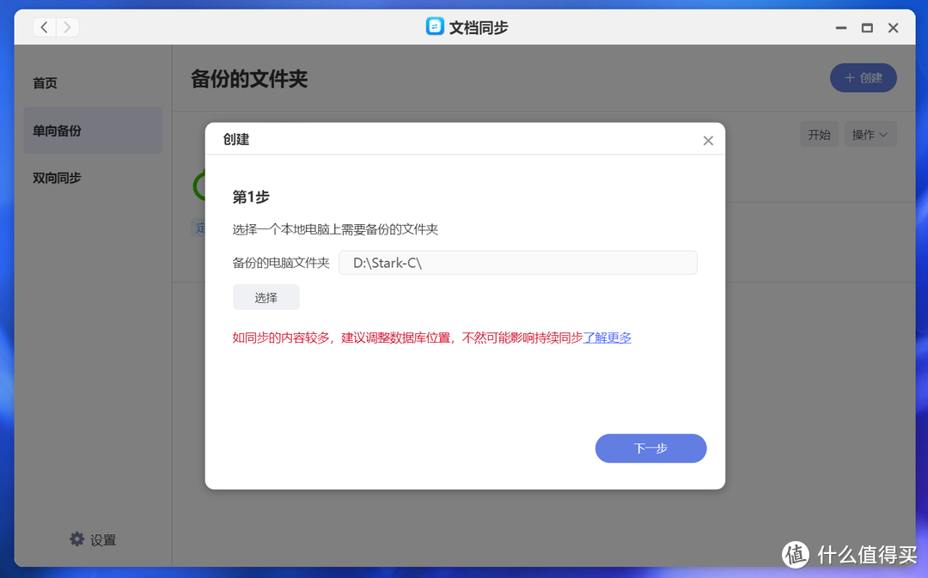This screenshot has width=928, height=578.
Task: Click the 开始 button
Action: [819, 134]
